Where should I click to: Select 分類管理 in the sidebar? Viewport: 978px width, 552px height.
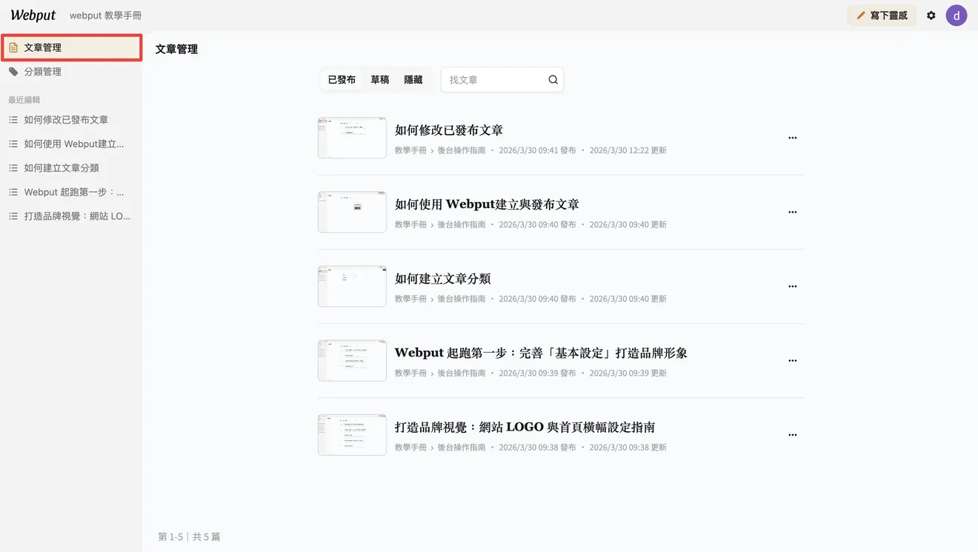[x=71, y=72]
